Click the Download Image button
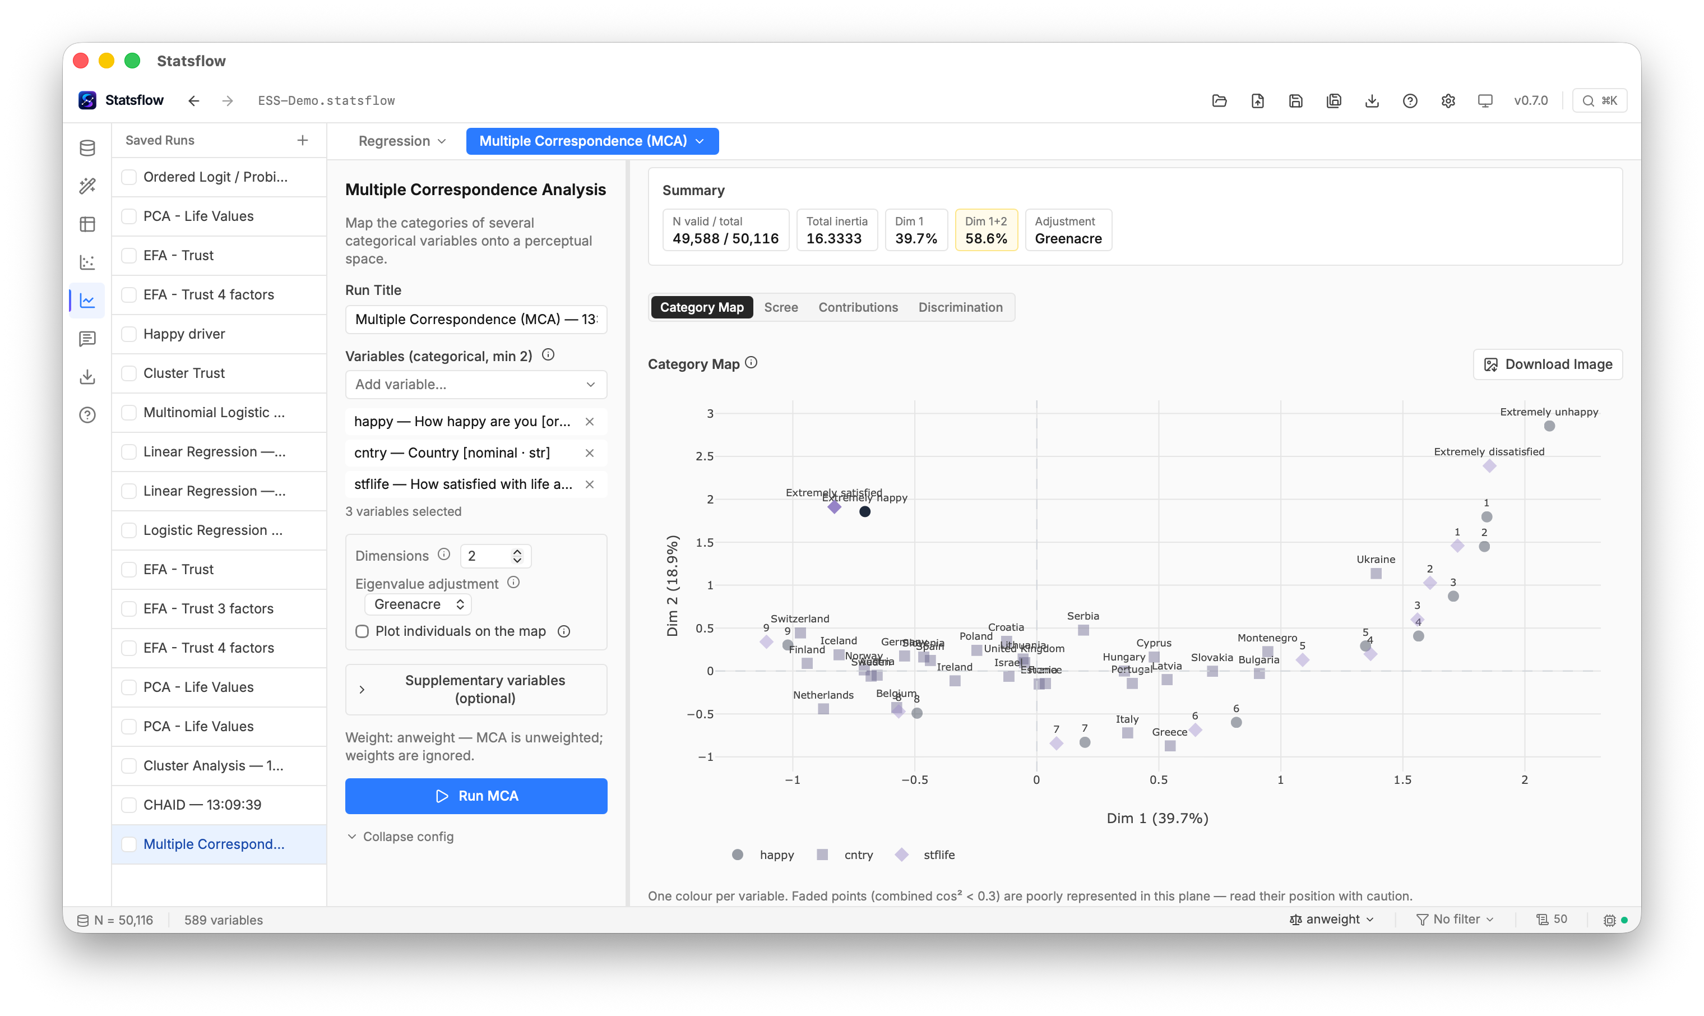Viewport: 1704px width, 1016px height. (x=1547, y=364)
